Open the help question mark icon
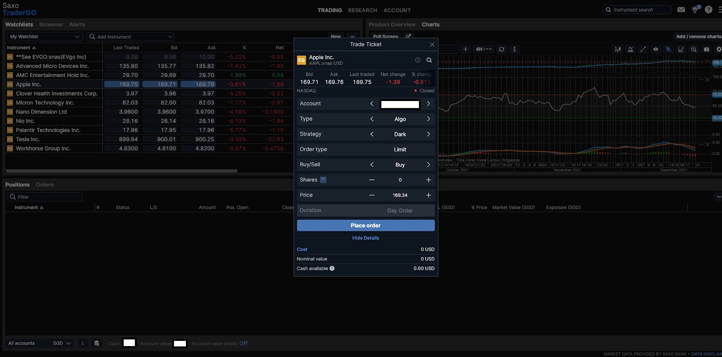722x357 pixels. (x=708, y=9)
